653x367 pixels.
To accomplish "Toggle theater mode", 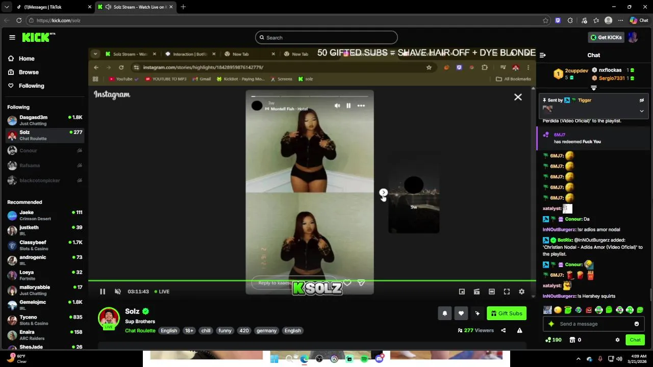I will (x=492, y=292).
